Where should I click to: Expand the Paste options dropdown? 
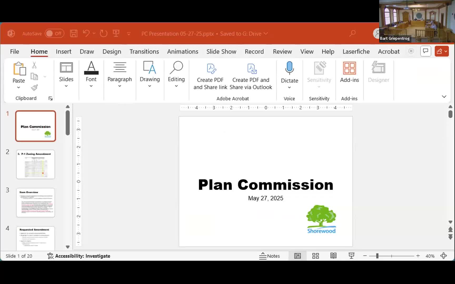18,87
